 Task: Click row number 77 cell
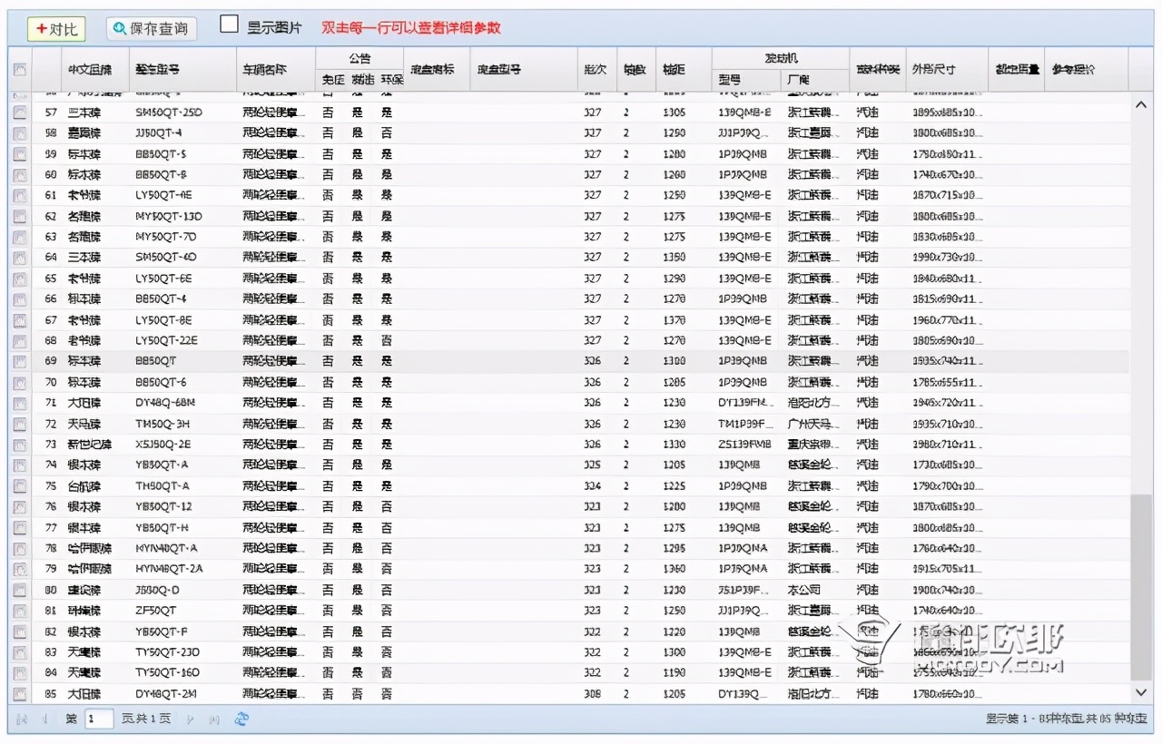coord(51,528)
